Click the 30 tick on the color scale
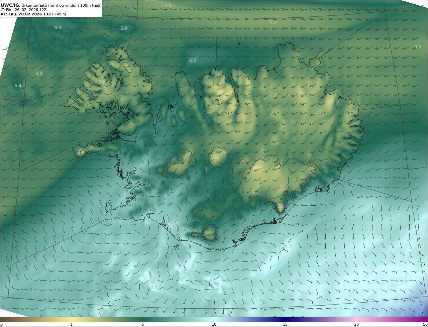 pos(356,324)
